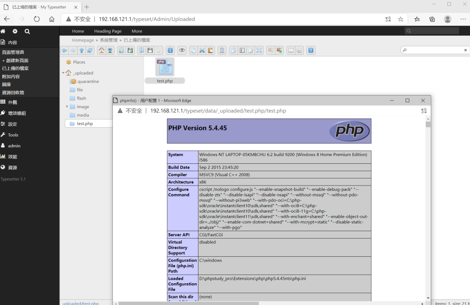Click 已上傳的檔案 sidebar link
Image resolution: width=470 pixels, height=305 pixels.
coord(15,69)
